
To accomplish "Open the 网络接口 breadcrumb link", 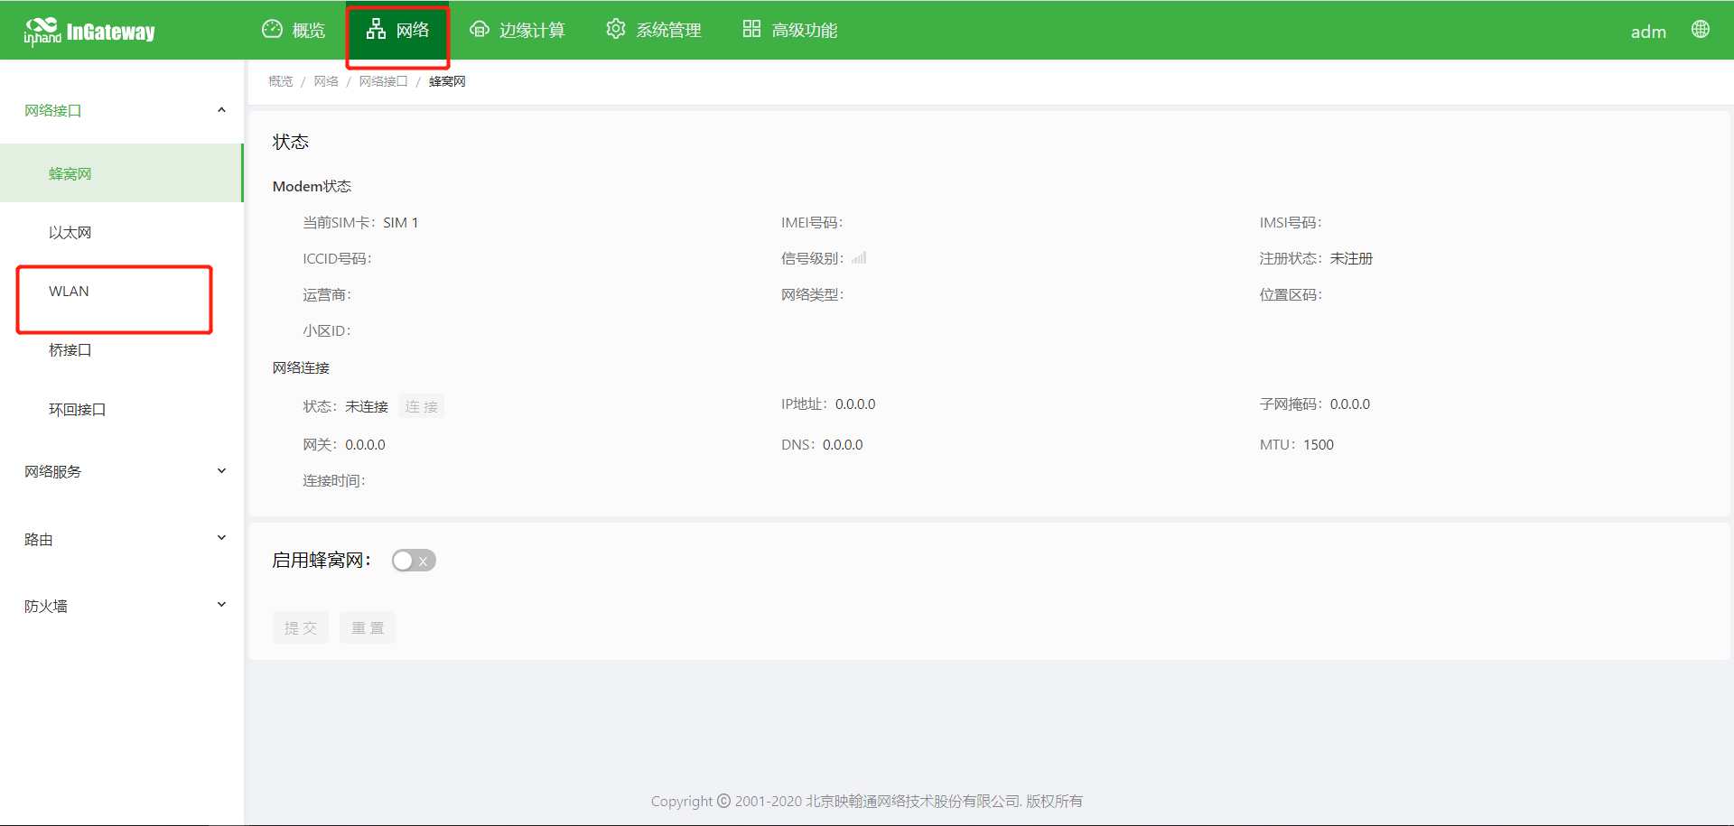I will pos(382,80).
